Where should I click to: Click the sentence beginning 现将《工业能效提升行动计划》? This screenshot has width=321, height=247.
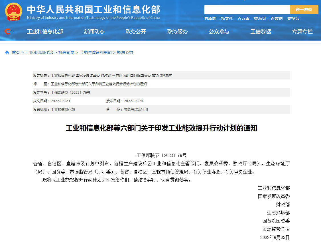pos(117,180)
